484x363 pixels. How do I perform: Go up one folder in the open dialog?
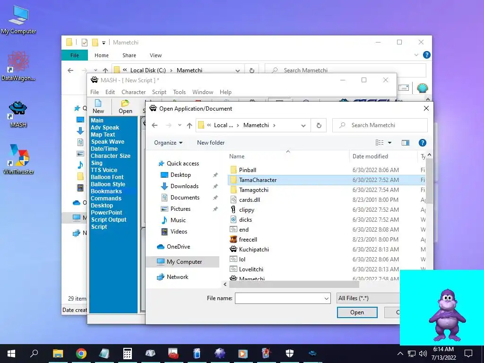190,125
